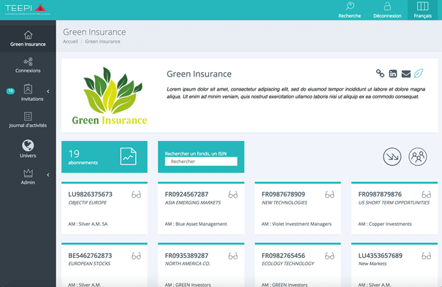Click NEW TECHNOLOGIES fund name
Viewport: 442px width, 287px height.
[x=284, y=203]
